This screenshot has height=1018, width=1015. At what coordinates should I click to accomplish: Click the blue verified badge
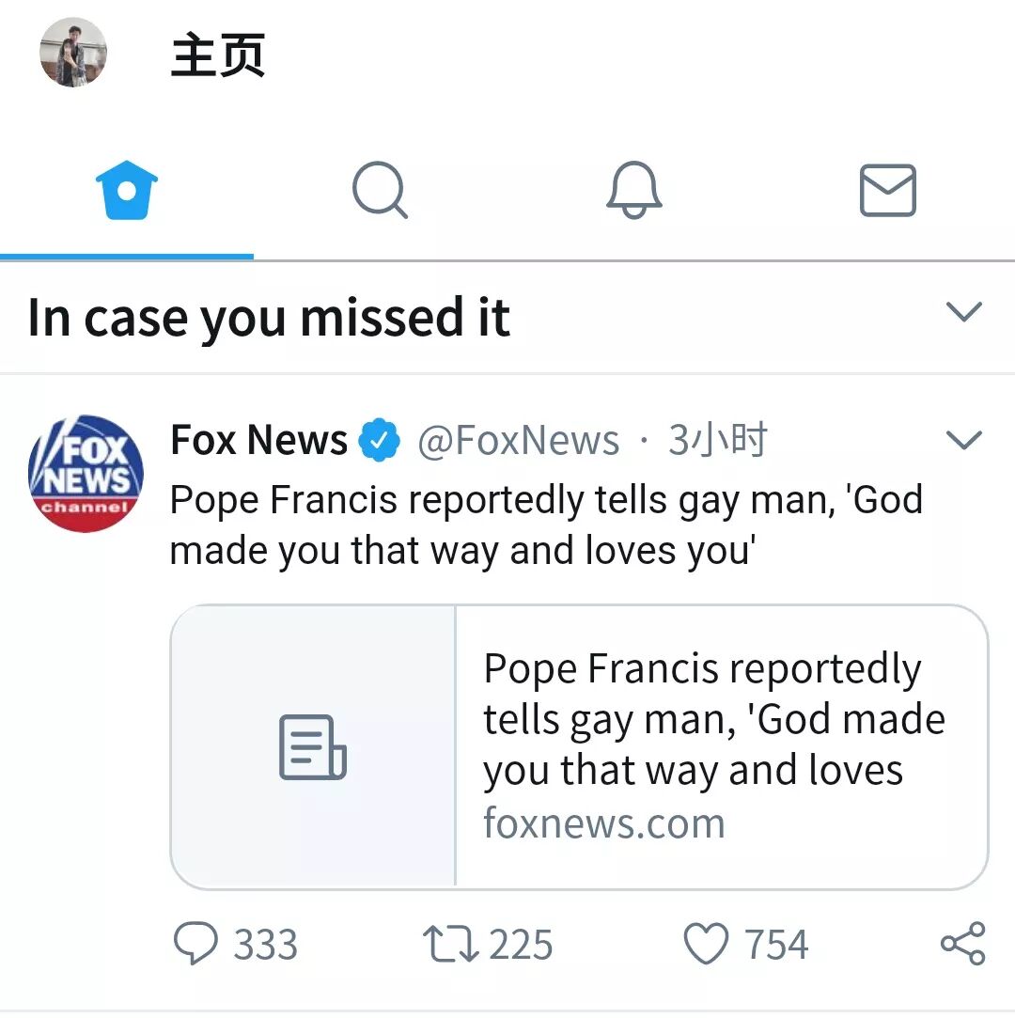tap(381, 440)
